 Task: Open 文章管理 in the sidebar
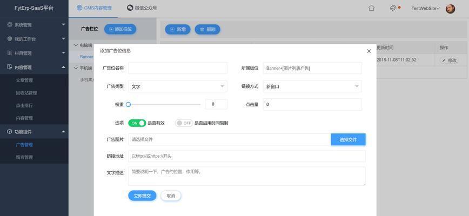pos(24,80)
